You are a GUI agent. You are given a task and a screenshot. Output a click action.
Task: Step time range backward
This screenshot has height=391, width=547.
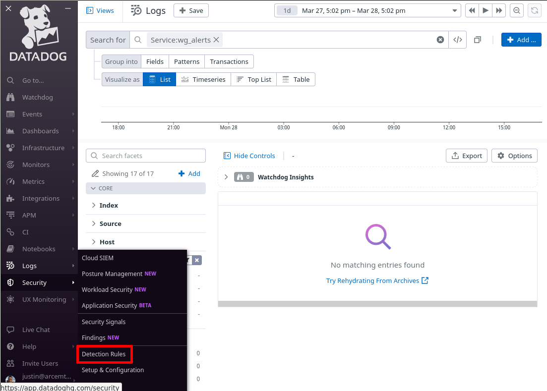(472, 11)
